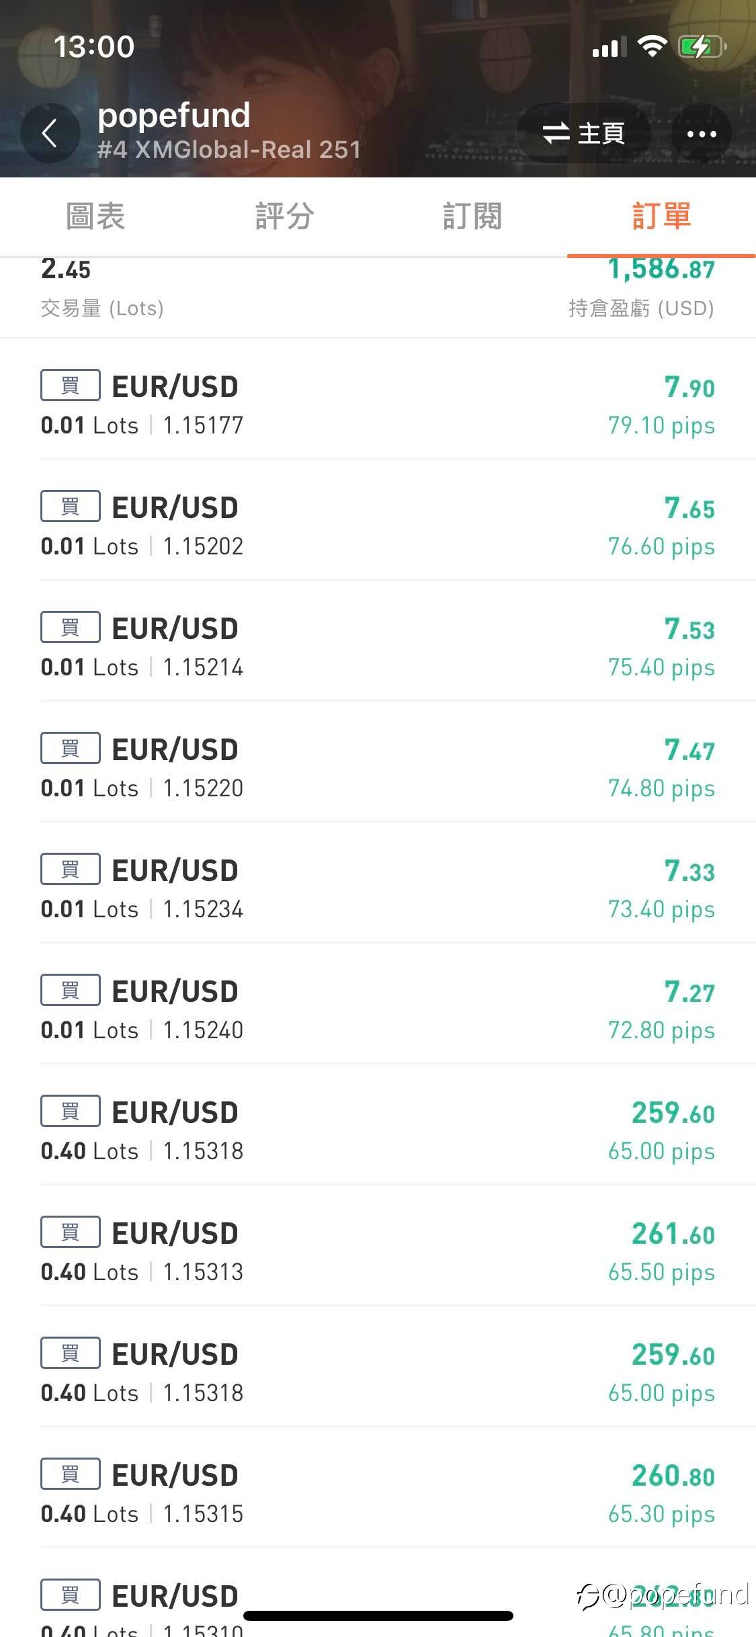Open the 訂閱 tab
This screenshot has height=1637, width=756.
(472, 216)
